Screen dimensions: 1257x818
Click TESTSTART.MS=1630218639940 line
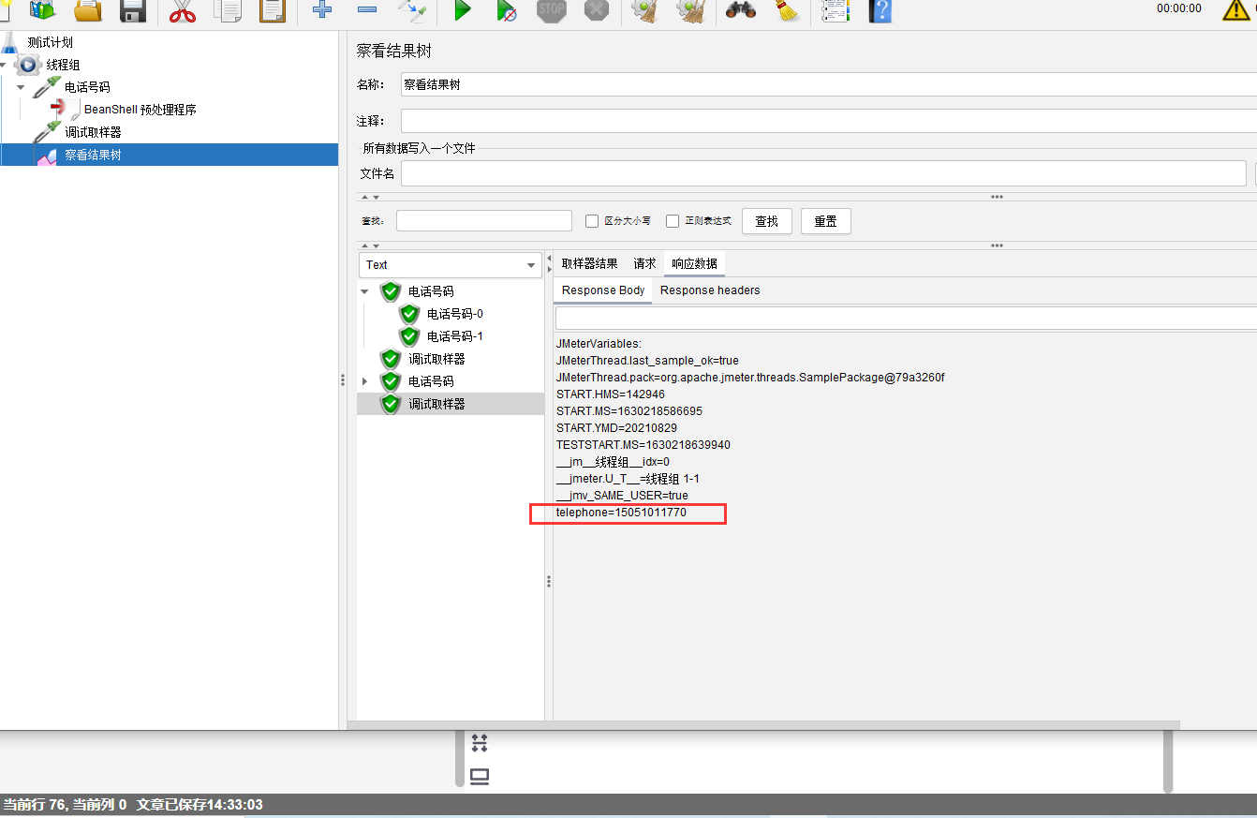tap(643, 445)
